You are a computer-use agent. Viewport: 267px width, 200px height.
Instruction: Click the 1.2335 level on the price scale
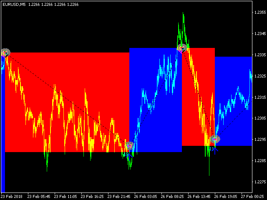point(260,55)
